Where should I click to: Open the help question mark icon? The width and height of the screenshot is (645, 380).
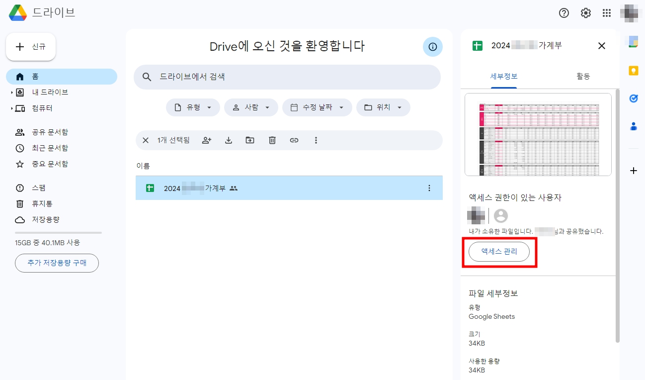click(564, 13)
